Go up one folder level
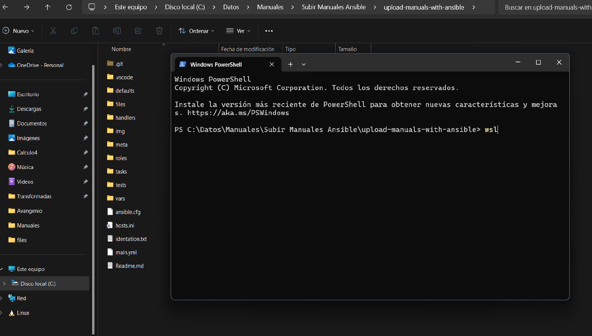The image size is (592, 336). tap(47, 7)
